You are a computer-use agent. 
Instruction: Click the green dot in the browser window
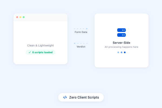24,17
